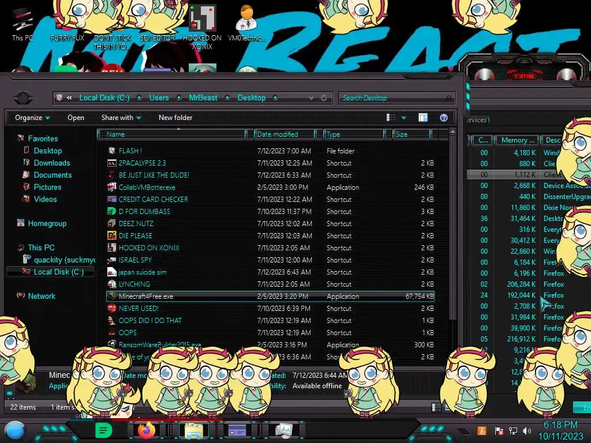Click New folder in the Explorer toolbar
The image size is (591, 443).
pyautogui.click(x=175, y=118)
